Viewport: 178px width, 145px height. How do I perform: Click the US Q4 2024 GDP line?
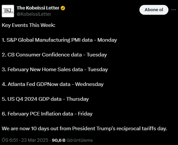(x=45, y=99)
